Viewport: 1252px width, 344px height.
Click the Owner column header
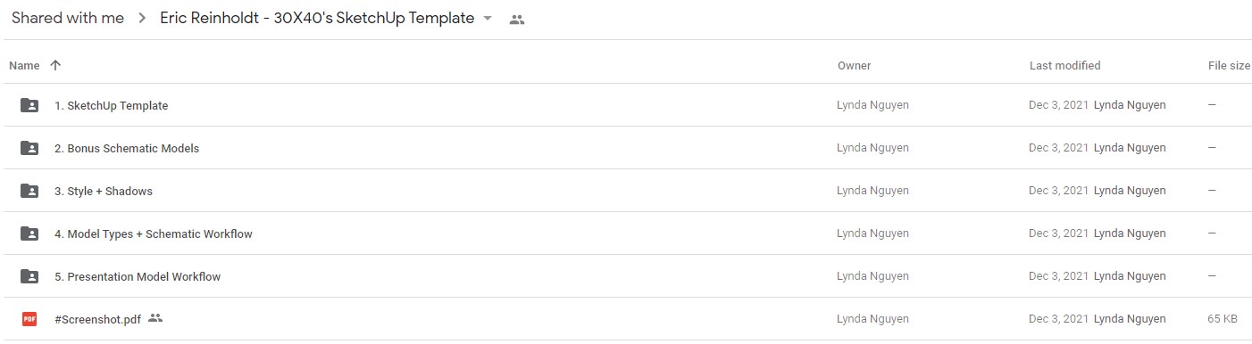click(x=854, y=65)
